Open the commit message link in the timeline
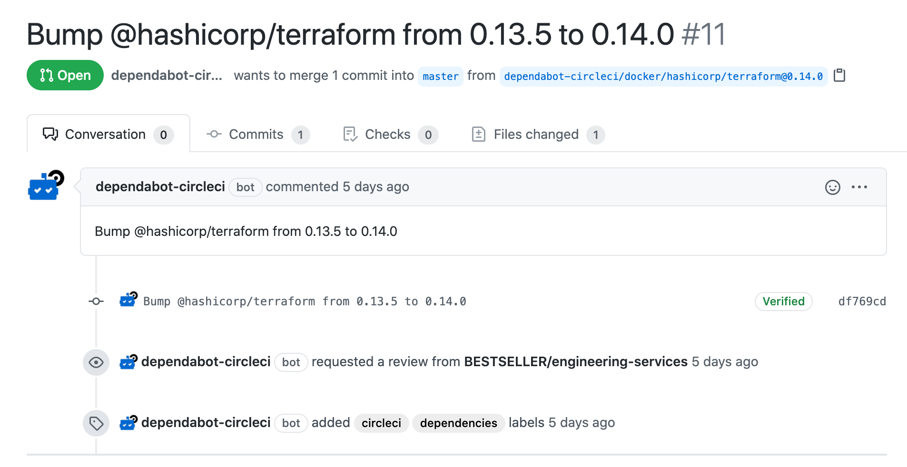The image size is (907, 467). (x=305, y=301)
